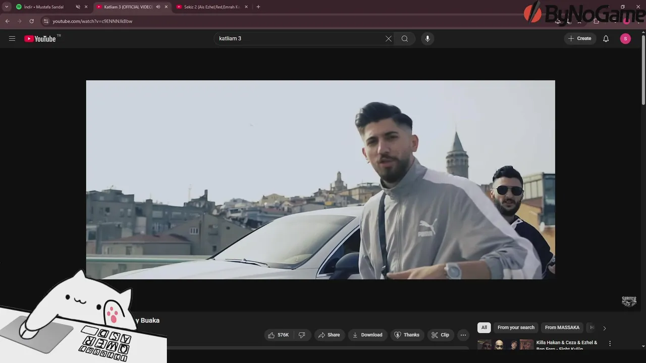Viewport: 646px width, 363px height.
Task: Open a new browser tab
Action: click(x=258, y=7)
